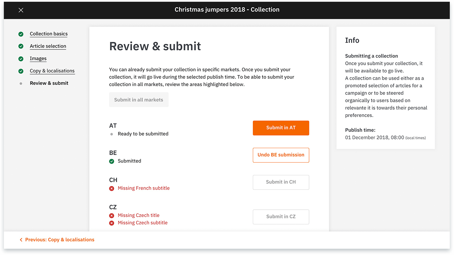454x255 pixels.
Task: Click the back chevron beside Previous link
Action: pyautogui.click(x=21, y=240)
